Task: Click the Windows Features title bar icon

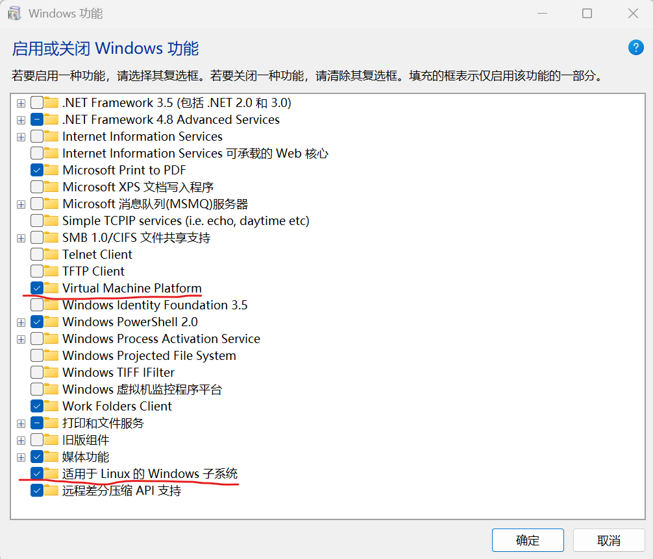Action: point(14,14)
